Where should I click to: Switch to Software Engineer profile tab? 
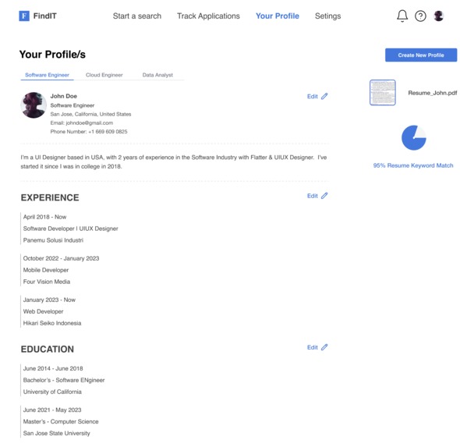click(x=48, y=75)
